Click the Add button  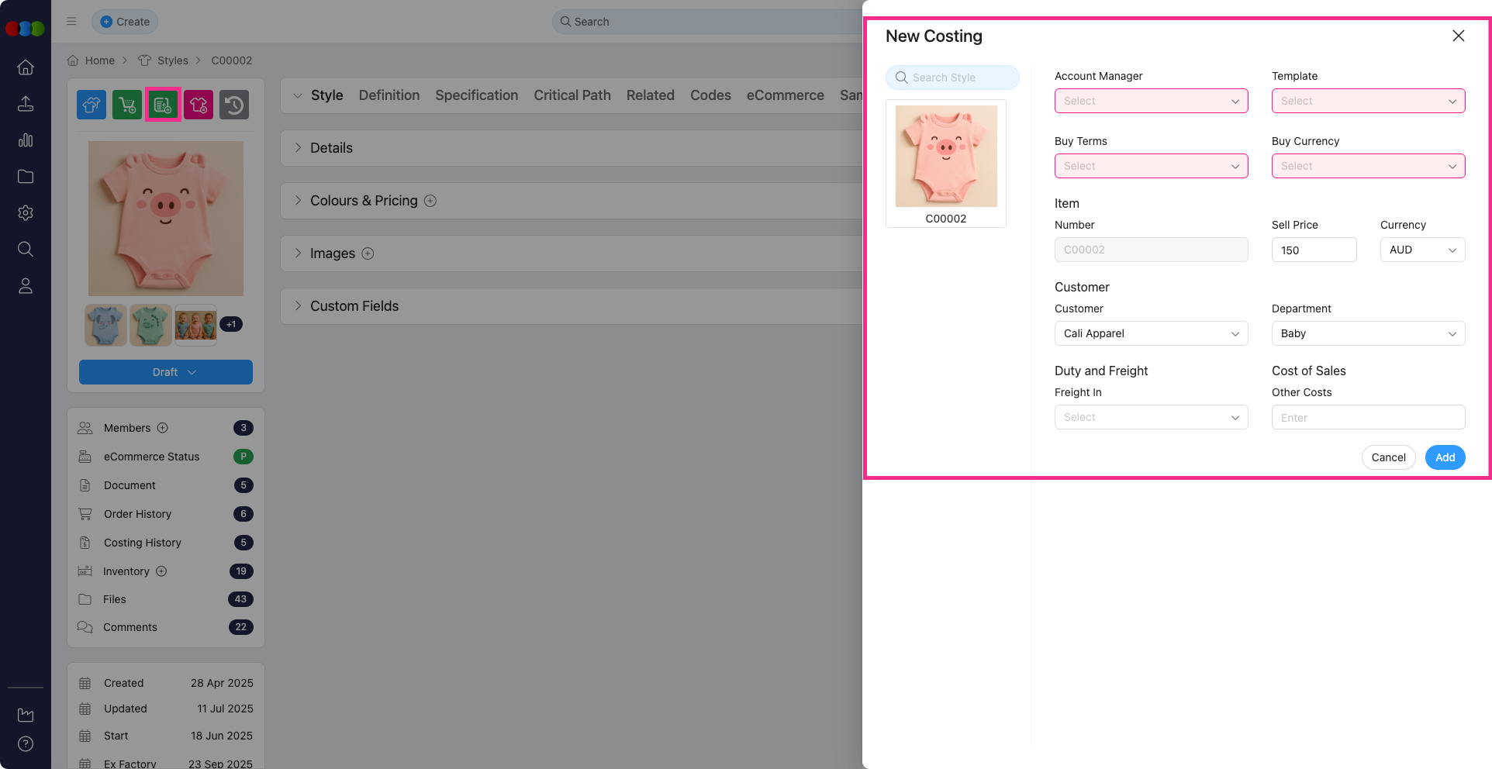[x=1445, y=457]
